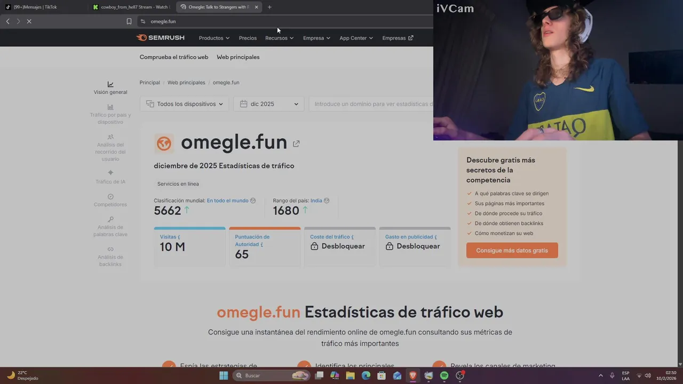Open Tráfico de IA section
683x384 pixels.
click(x=110, y=177)
